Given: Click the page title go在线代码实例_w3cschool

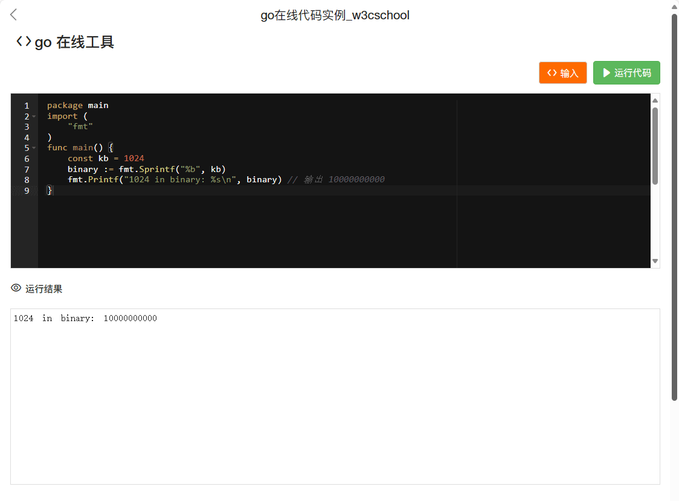Looking at the screenshot, I should pos(335,15).
